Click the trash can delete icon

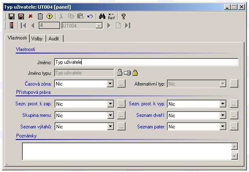40,16
